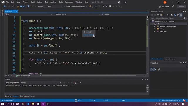Collapse the main() function fold marker

pyautogui.click(x=22, y=21)
